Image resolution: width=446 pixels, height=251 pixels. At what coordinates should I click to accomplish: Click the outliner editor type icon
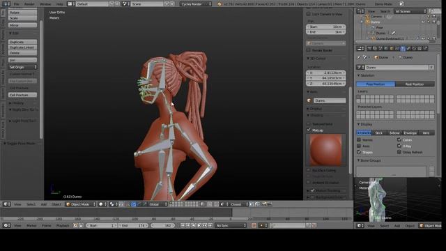click(x=360, y=11)
